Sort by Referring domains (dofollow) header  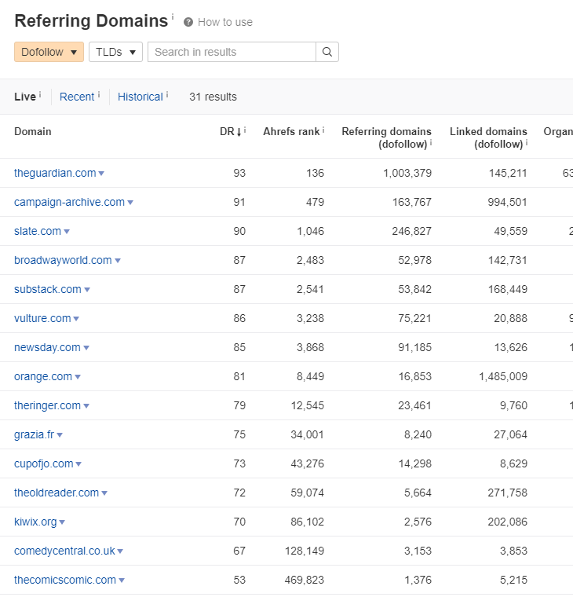click(386, 137)
